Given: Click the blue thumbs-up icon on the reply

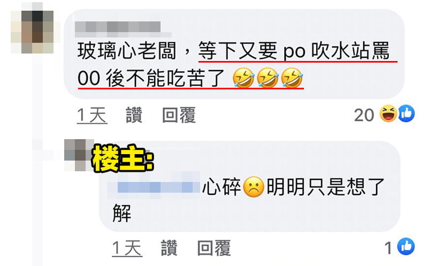Looking at the screenshot, I should (x=406, y=247).
